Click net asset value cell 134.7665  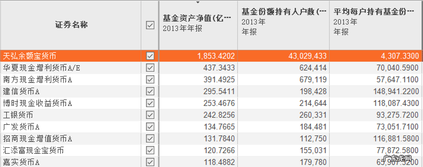(198, 127)
